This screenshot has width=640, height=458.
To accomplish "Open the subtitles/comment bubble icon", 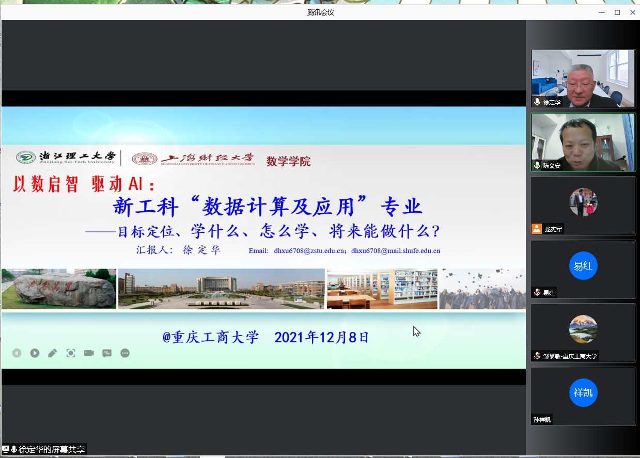I will pyautogui.click(x=107, y=353).
